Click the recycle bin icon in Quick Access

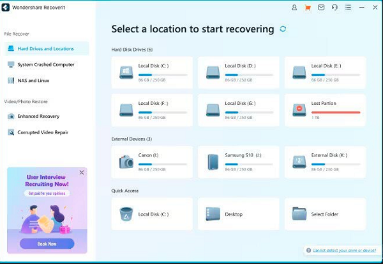pyautogui.click(x=126, y=214)
